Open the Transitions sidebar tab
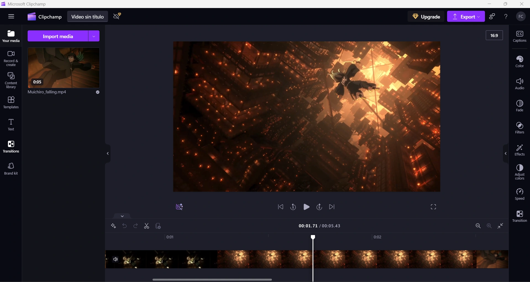The height and width of the screenshot is (282, 530). [x=11, y=147]
